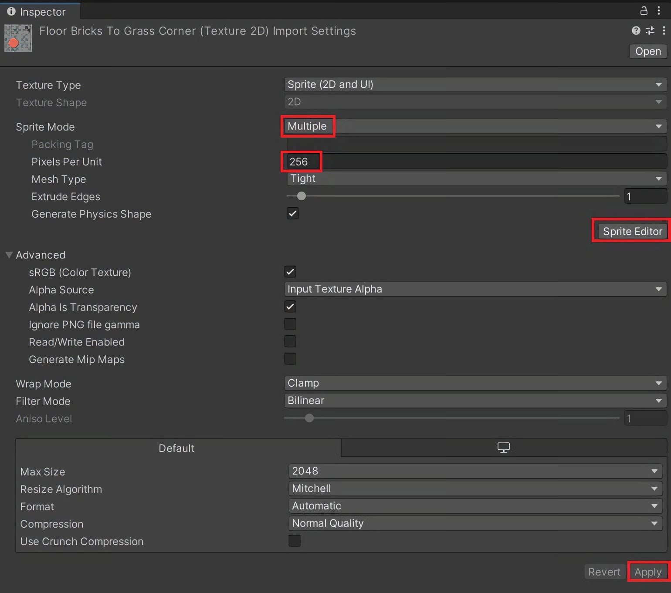Open the Texture Type dropdown

pyautogui.click(x=475, y=84)
